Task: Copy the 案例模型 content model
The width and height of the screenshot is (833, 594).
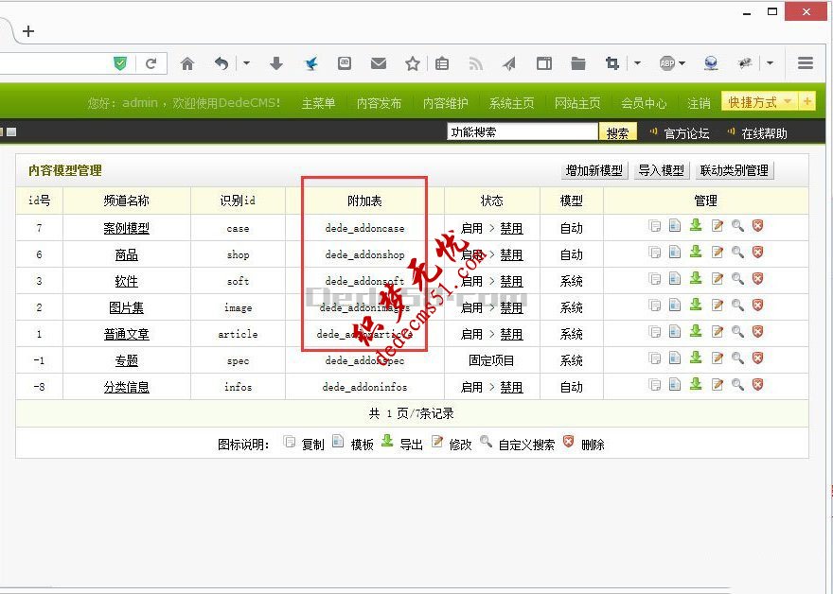Action: click(x=654, y=225)
